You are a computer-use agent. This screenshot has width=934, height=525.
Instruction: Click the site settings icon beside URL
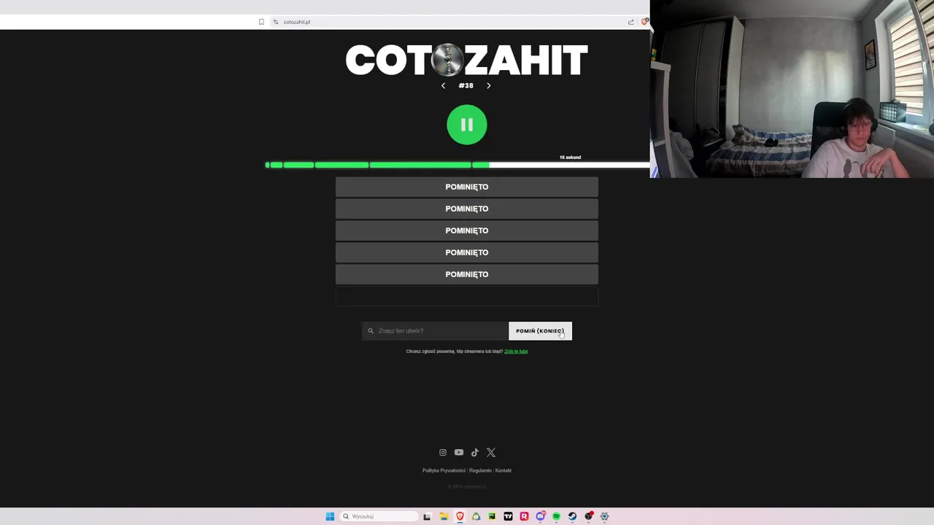point(275,22)
